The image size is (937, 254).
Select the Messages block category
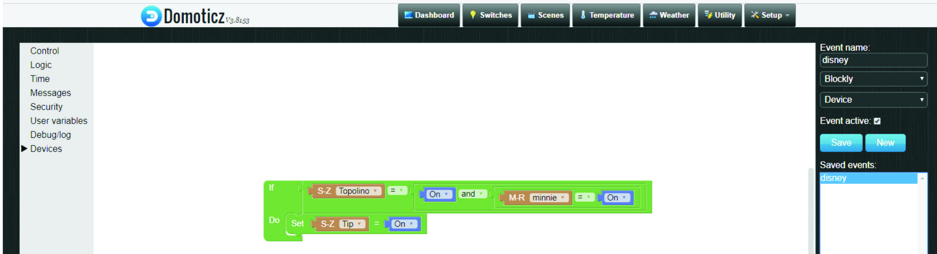pos(51,93)
